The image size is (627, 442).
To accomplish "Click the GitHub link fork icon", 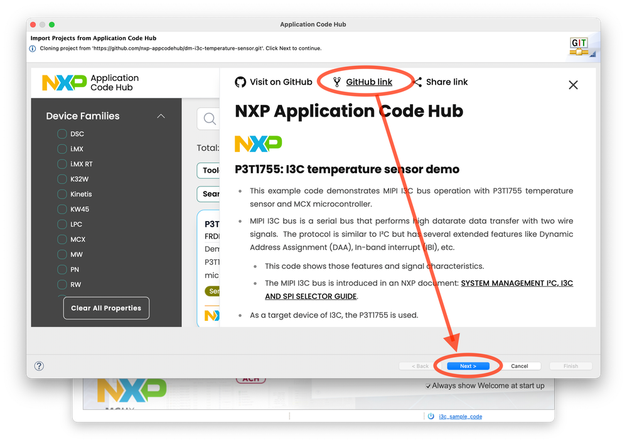I will tap(337, 82).
